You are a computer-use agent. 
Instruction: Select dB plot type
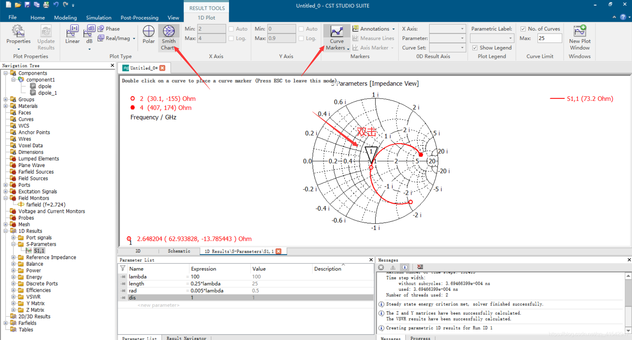89,37
